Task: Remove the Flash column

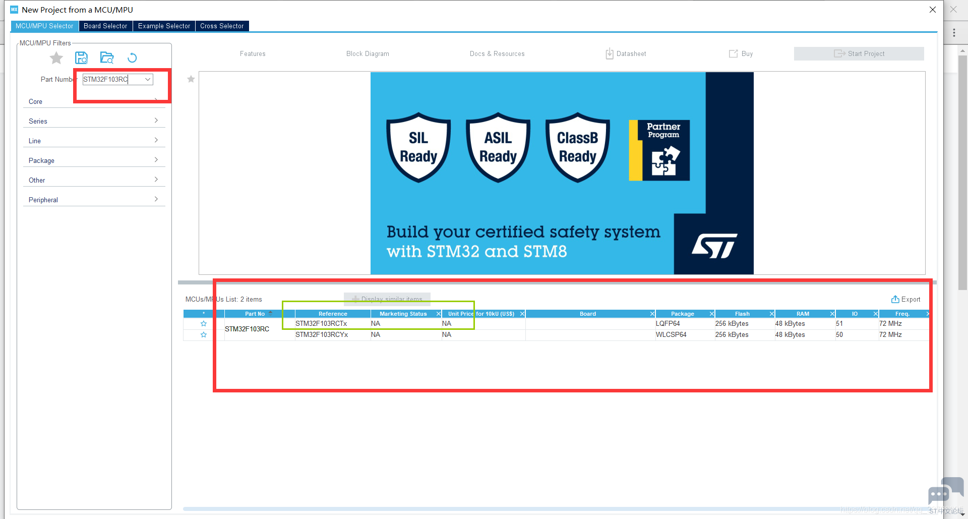Action: (x=771, y=314)
